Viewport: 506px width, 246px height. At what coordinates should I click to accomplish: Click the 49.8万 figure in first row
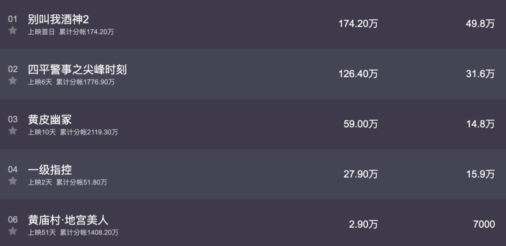coord(480,24)
